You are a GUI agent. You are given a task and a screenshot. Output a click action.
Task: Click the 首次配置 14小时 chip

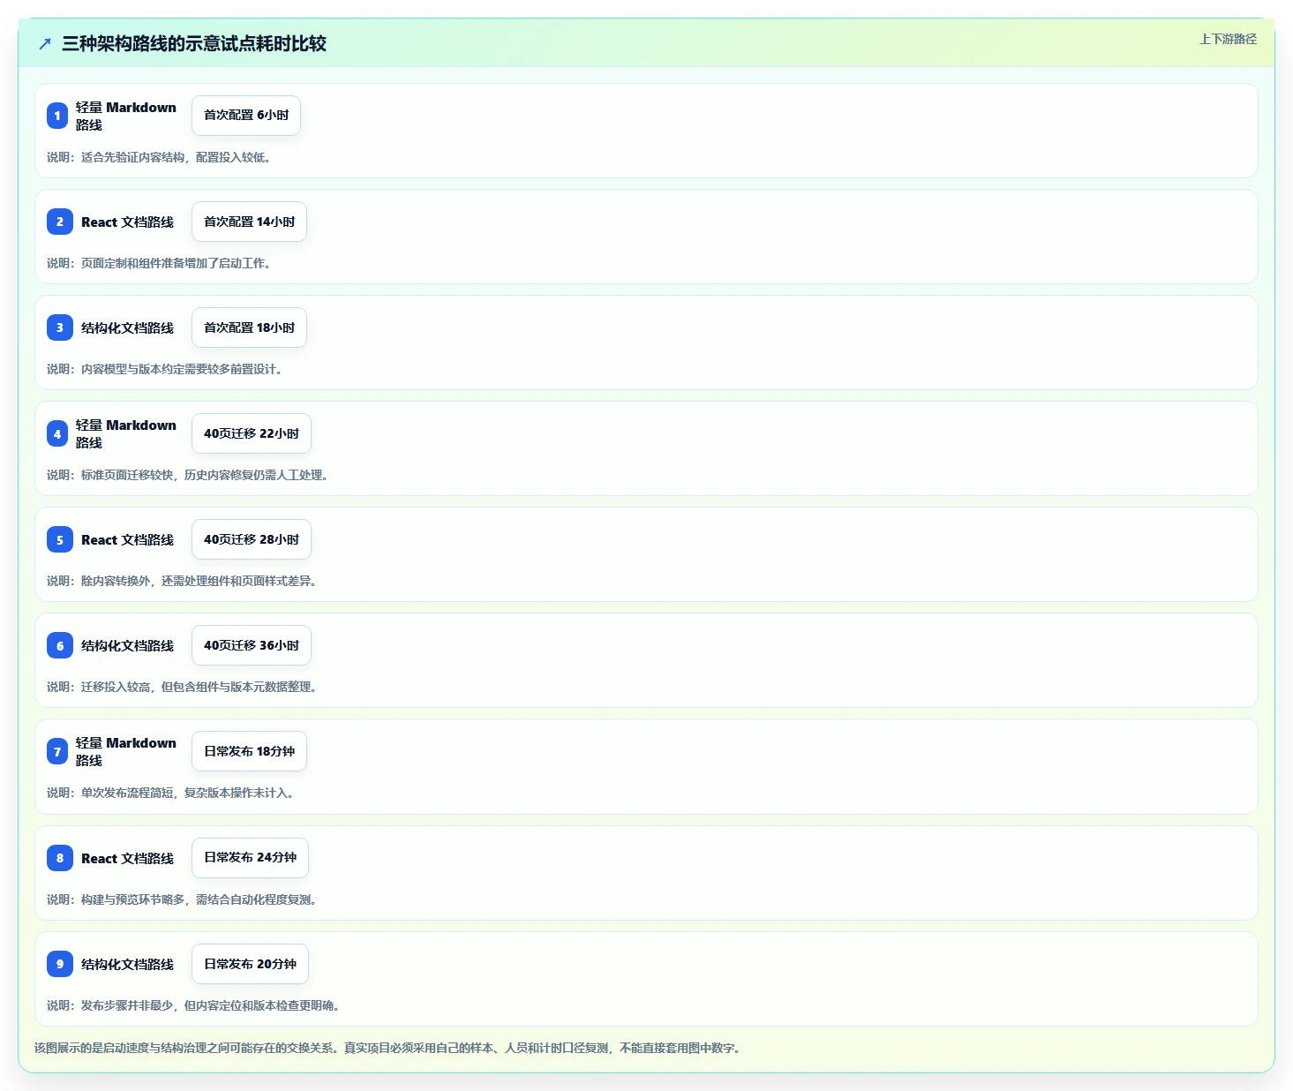(249, 222)
